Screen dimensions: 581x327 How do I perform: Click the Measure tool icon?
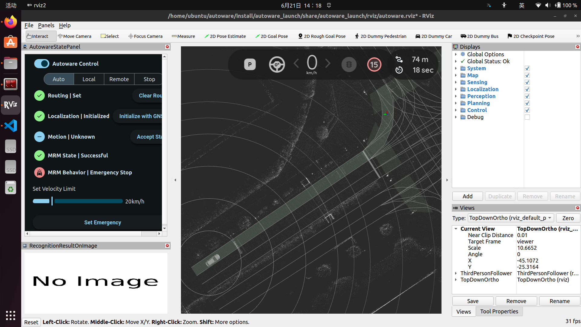pyautogui.click(x=174, y=36)
